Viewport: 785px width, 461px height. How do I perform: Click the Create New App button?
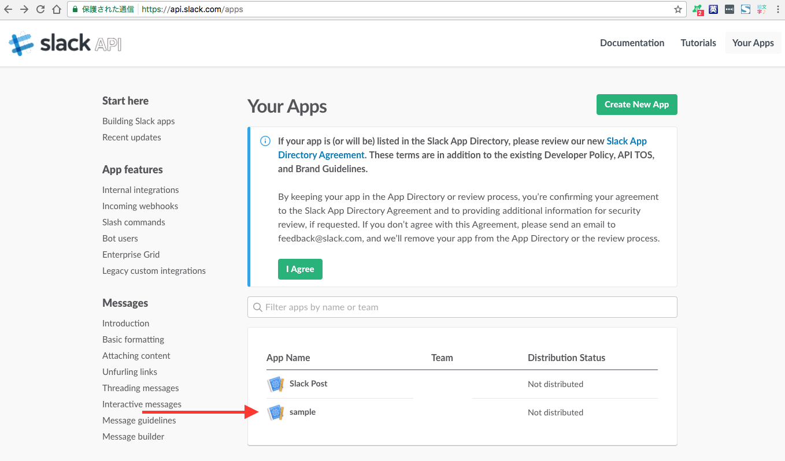(636, 105)
